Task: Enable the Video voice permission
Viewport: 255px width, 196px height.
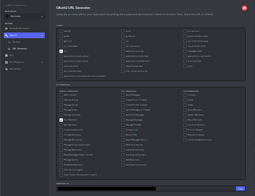Action: [185, 105]
